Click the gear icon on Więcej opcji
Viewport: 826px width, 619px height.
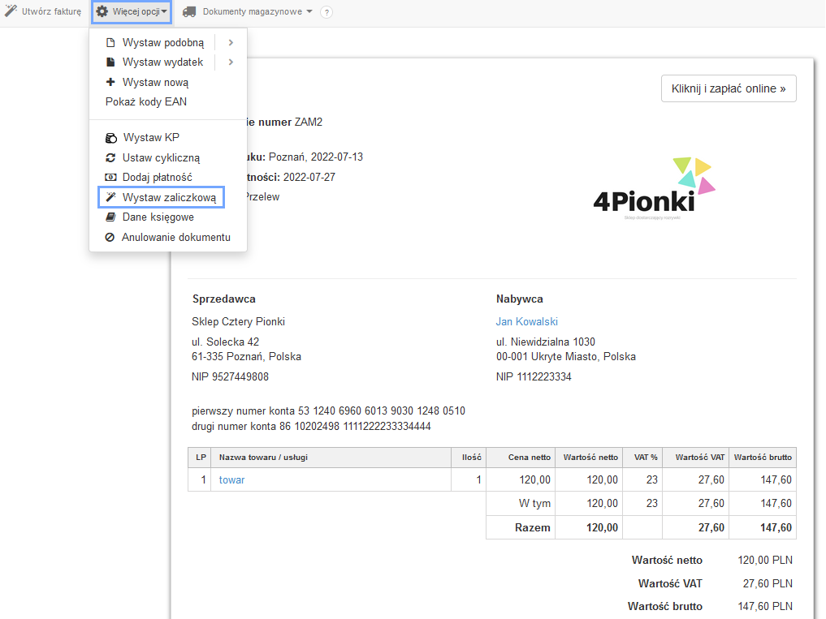(x=102, y=11)
